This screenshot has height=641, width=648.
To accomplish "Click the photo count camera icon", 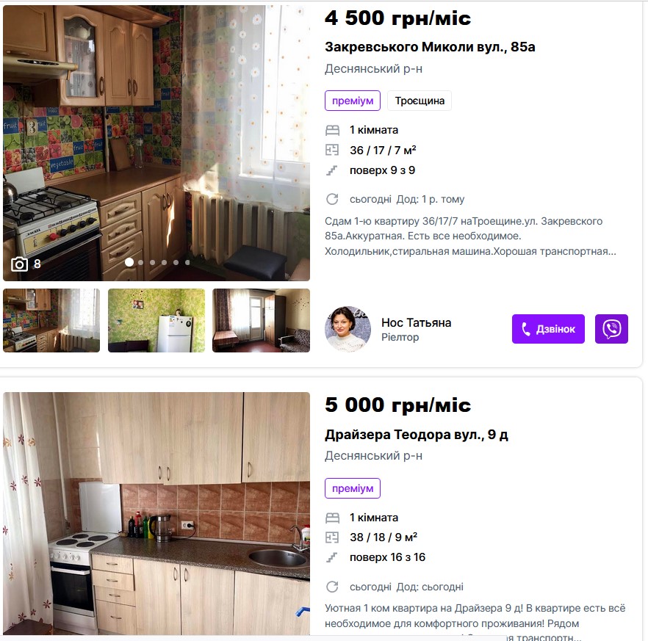I will (x=19, y=264).
